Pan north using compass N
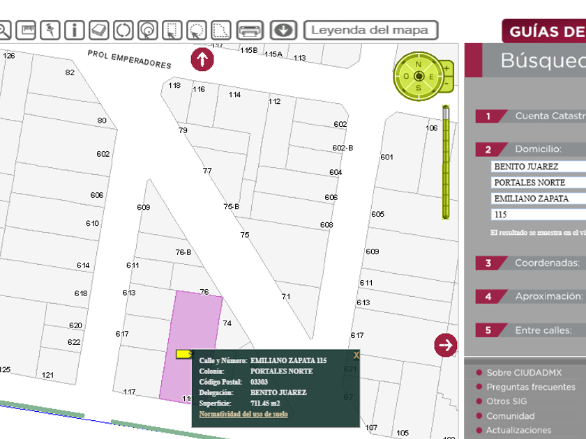586x439 pixels. pos(419,64)
